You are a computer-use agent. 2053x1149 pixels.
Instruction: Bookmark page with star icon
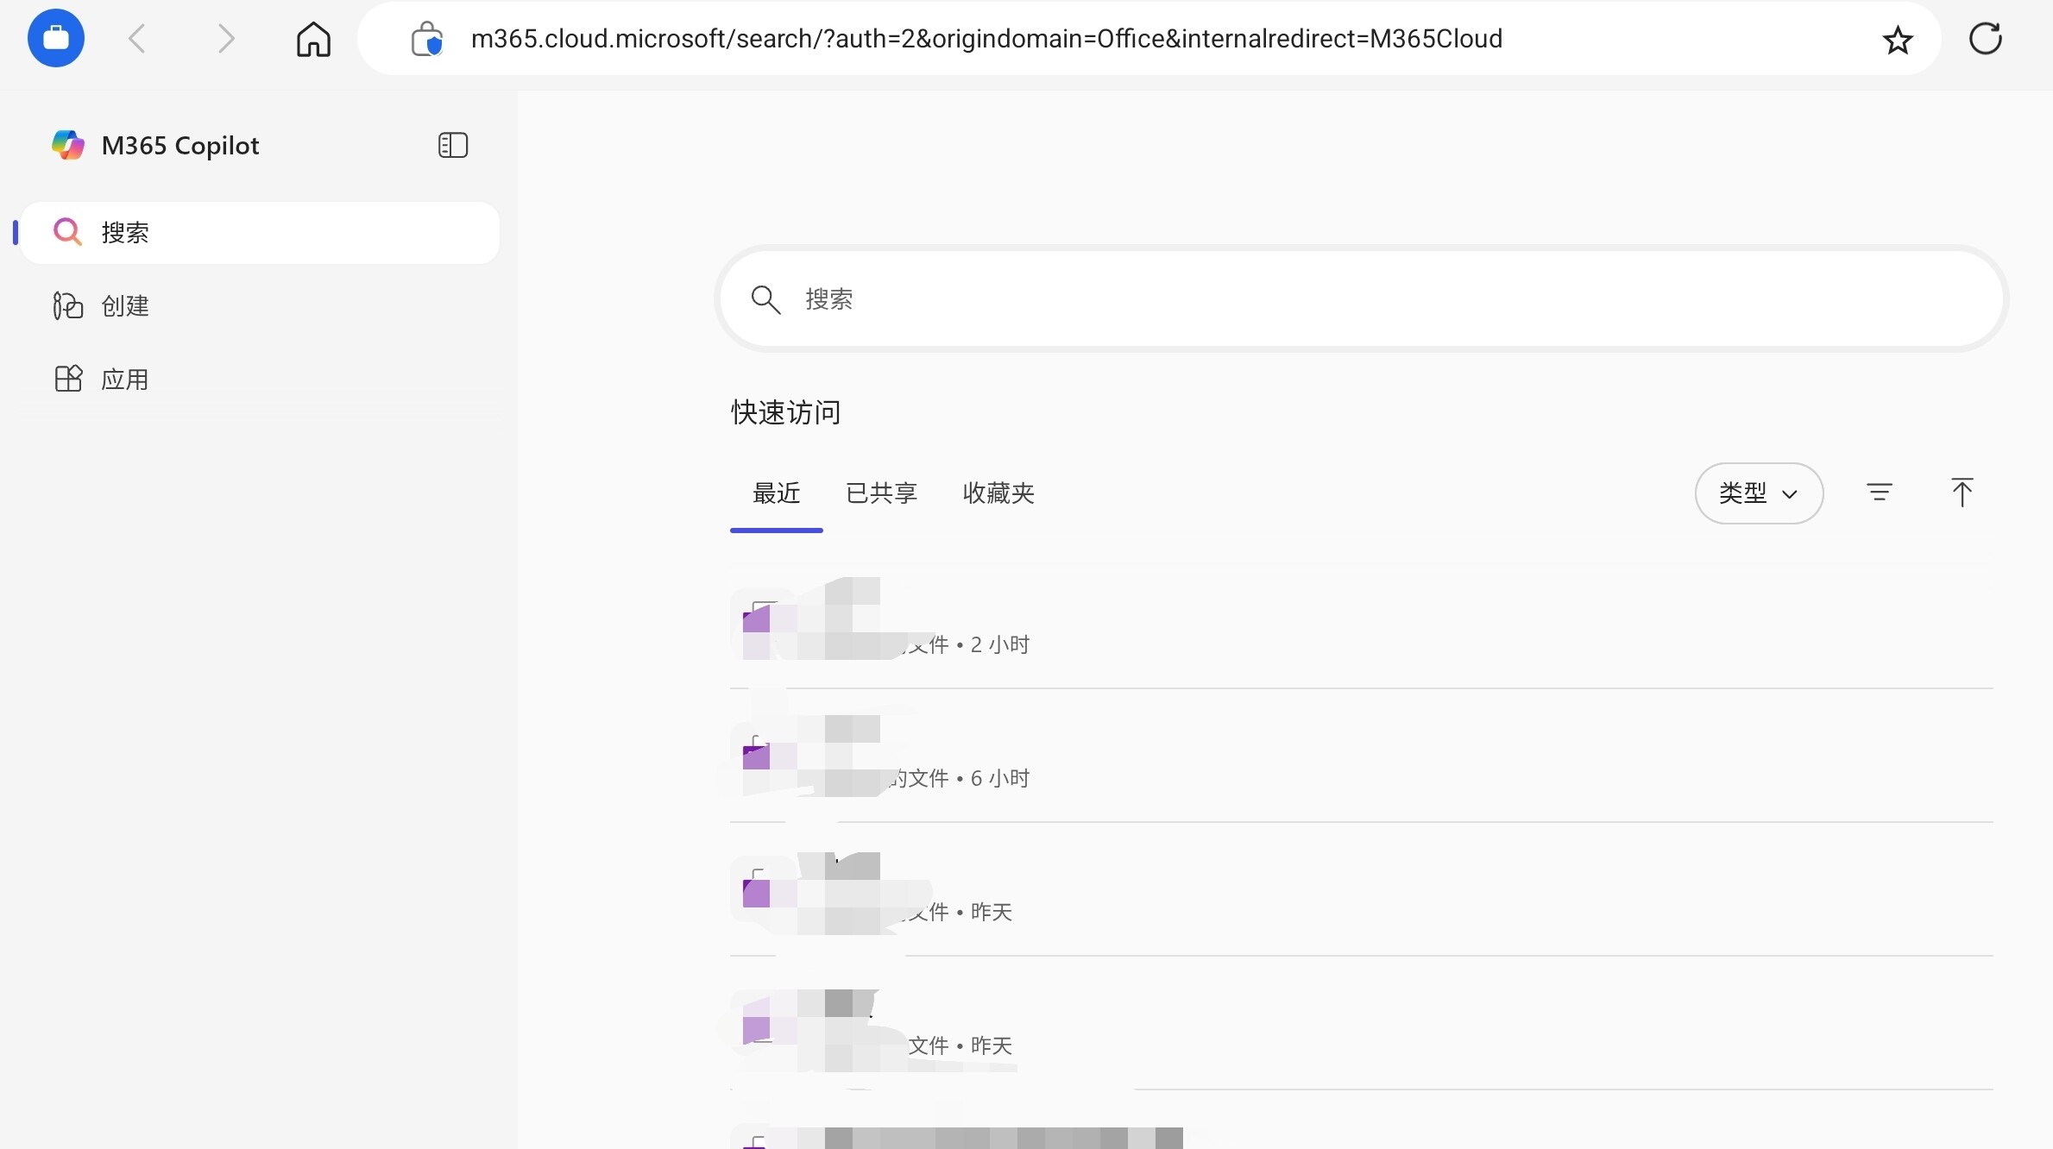pyautogui.click(x=1897, y=40)
